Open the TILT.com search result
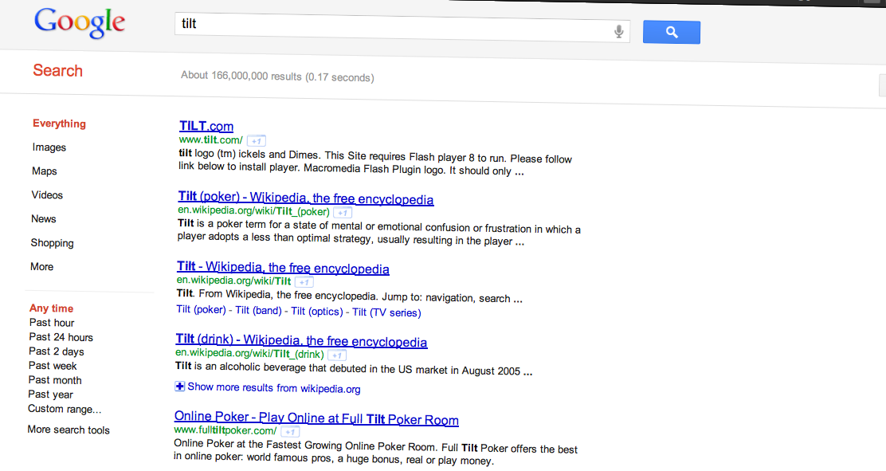The width and height of the screenshot is (886, 471). coord(206,126)
